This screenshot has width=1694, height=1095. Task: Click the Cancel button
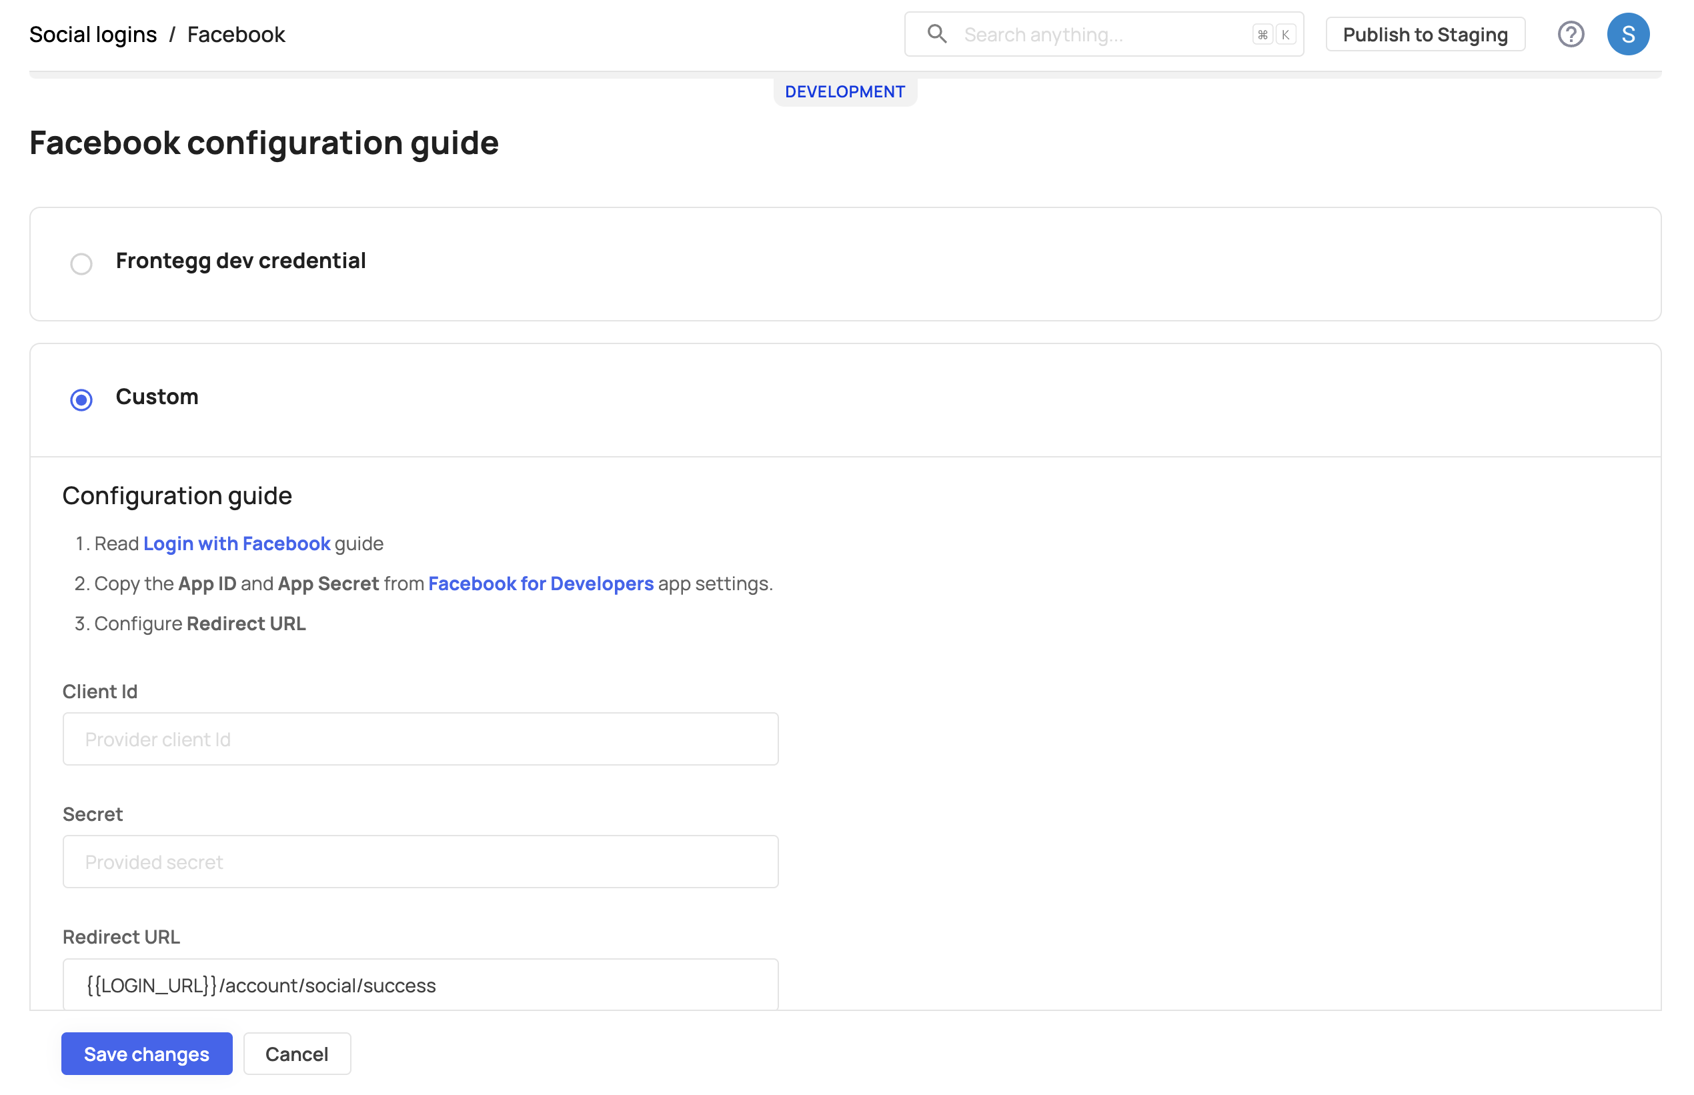tap(297, 1053)
